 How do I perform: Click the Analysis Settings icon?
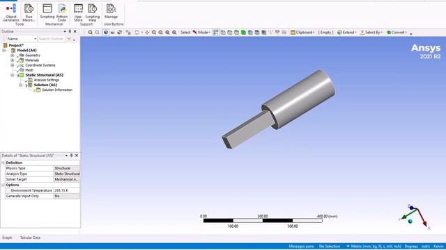tap(30, 80)
